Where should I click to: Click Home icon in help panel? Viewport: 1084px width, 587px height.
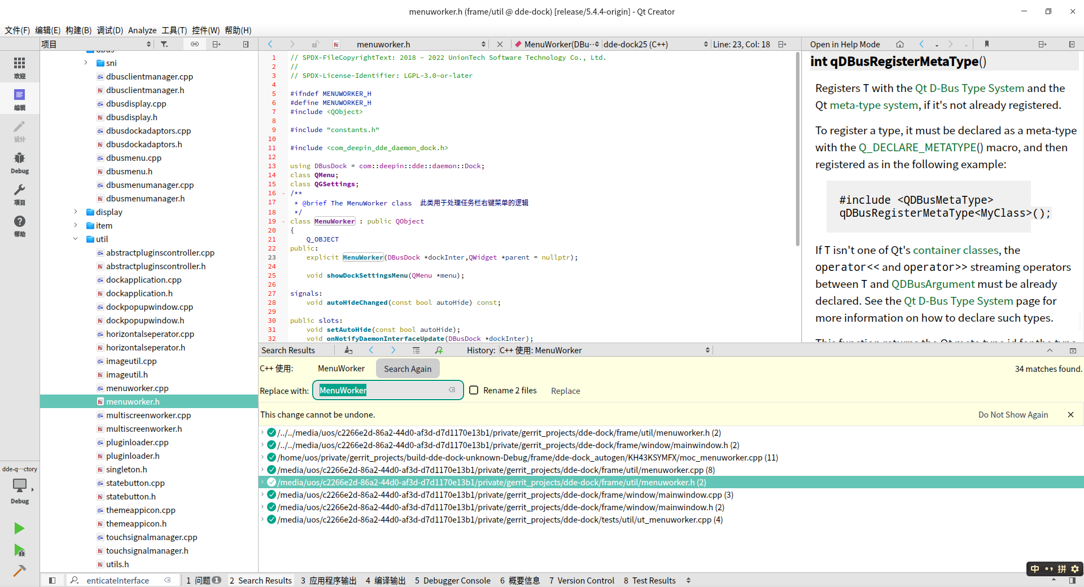pos(900,44)
